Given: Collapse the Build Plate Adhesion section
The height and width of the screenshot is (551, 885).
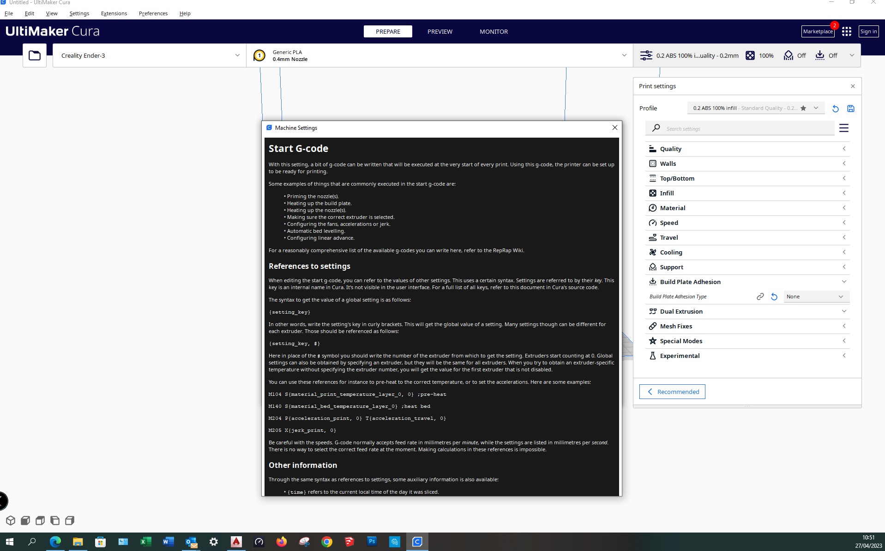Looking at the screenshot, I should (x=844, y=281).
